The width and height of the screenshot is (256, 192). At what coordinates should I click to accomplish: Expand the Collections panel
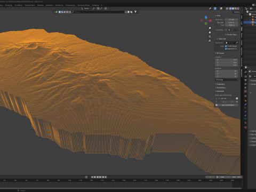(x=220, y=84)
